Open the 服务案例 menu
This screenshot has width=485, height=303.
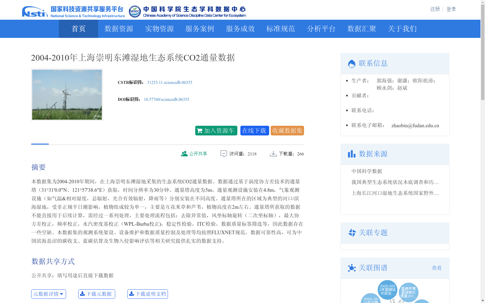200,29
